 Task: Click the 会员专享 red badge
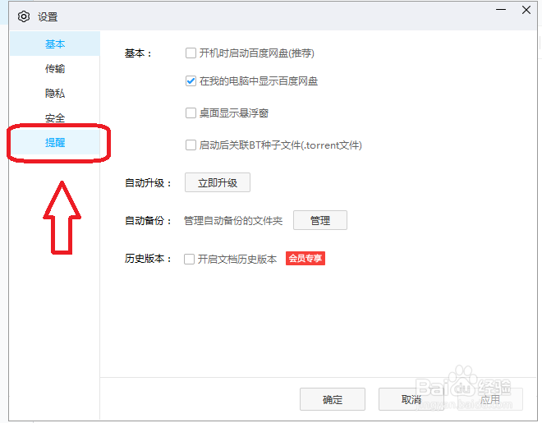[305, 258]
